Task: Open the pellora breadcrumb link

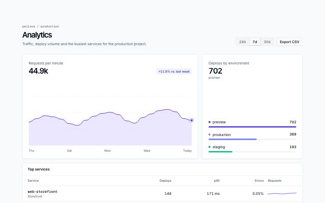Action: [x=28, y=26]
